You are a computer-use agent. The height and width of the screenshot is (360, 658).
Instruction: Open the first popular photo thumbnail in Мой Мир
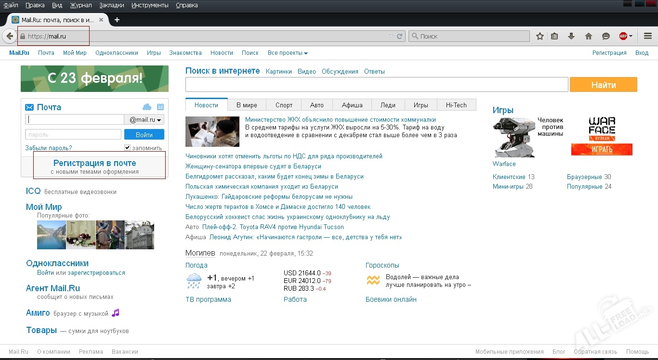[x=51, y=235]
